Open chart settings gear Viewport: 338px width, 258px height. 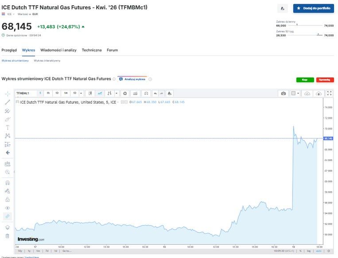[125, 93]
